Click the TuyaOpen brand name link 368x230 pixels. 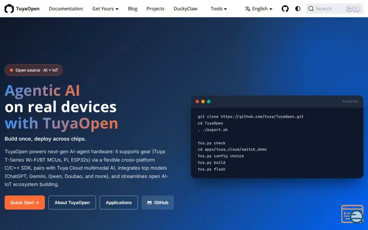point(28,9)
